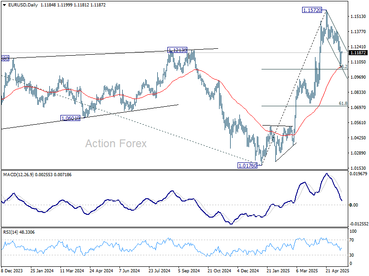
Task: Click the 8 Dec 2023 date label
Action: [12, 270]
